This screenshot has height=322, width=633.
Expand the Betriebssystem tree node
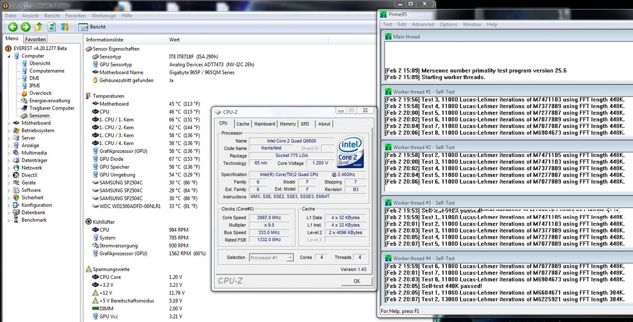9,131
